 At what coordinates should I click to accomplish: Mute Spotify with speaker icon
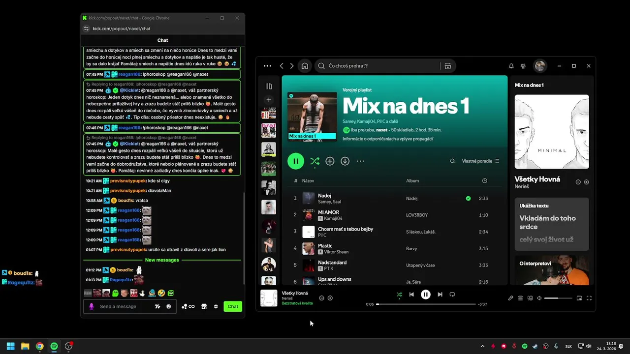click(539, 298)
